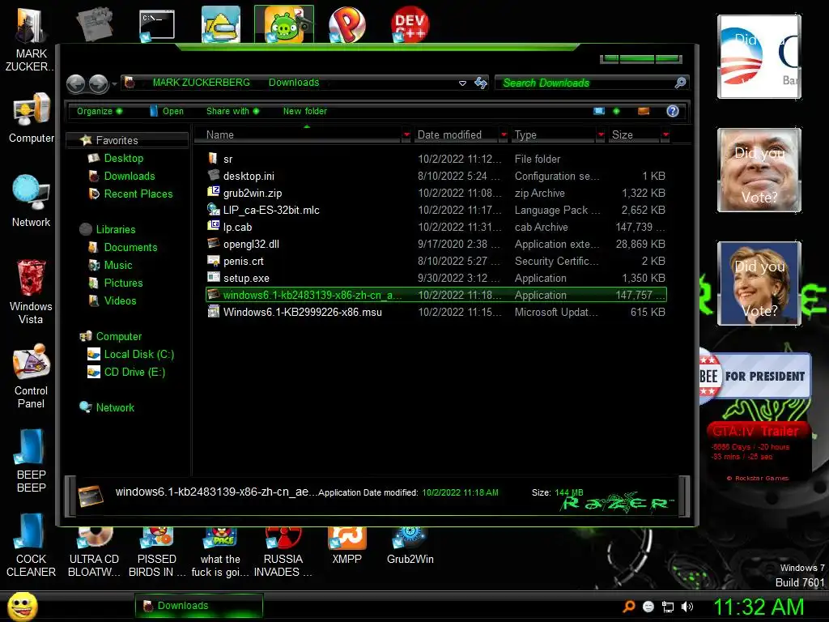Select Recent Places in navigation pane
829x622 pixels.
click(x=138, y=194)
